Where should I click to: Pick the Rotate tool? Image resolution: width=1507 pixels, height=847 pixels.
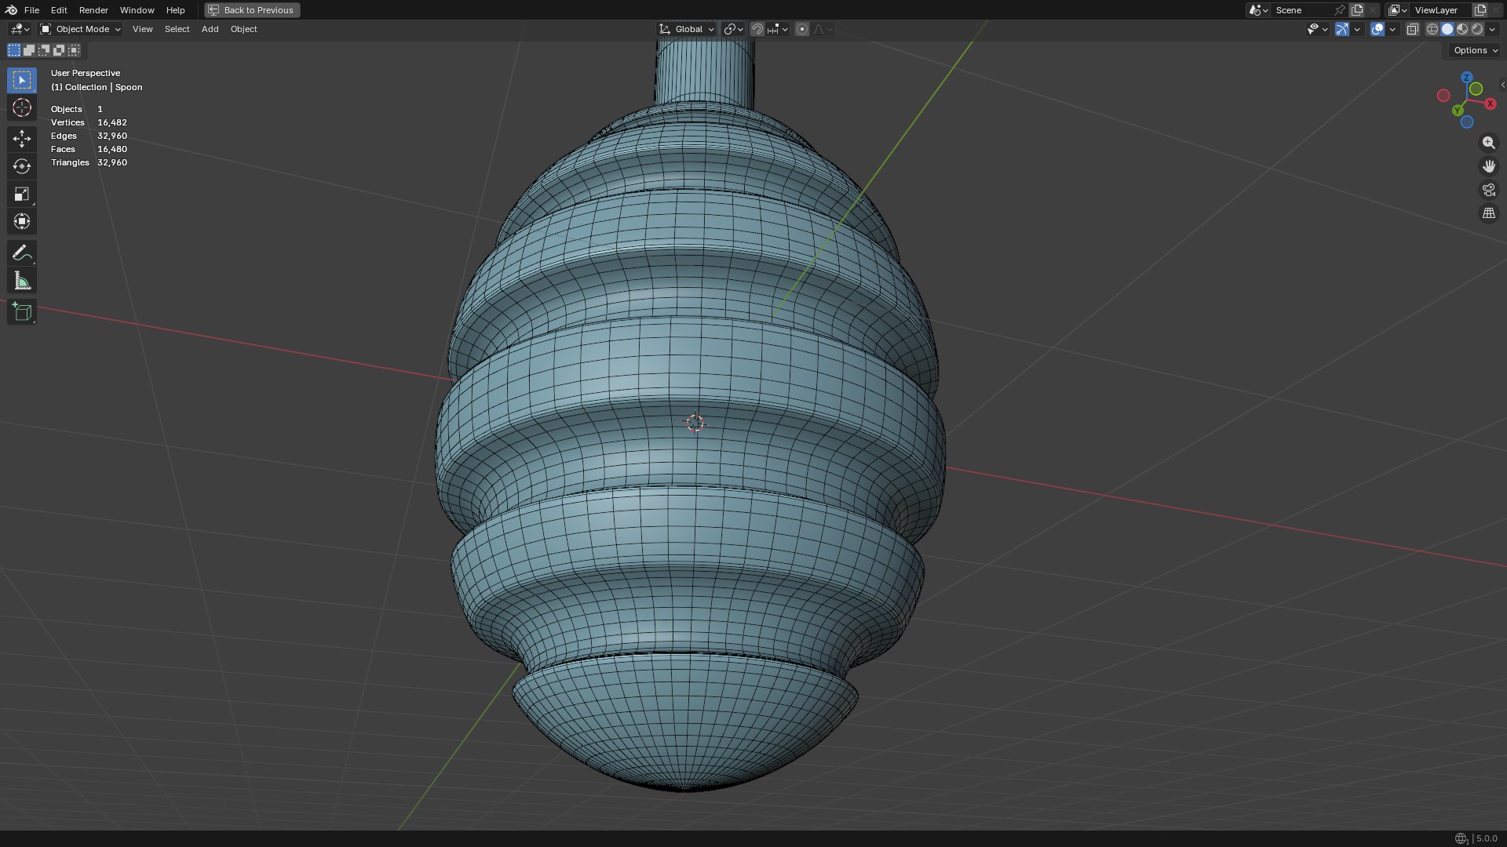click(x=22, y=166)
